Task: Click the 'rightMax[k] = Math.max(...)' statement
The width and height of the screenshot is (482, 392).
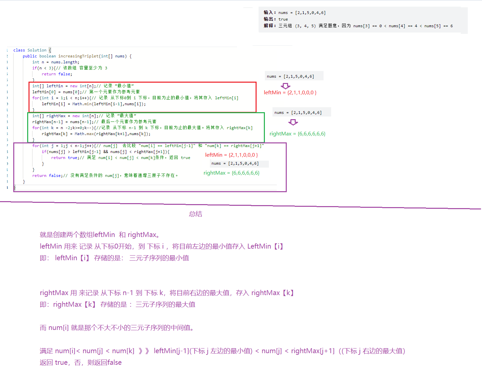Action: [96, 134]
